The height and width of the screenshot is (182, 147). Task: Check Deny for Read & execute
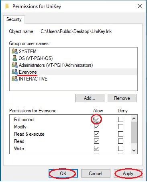tap(120, 134)
